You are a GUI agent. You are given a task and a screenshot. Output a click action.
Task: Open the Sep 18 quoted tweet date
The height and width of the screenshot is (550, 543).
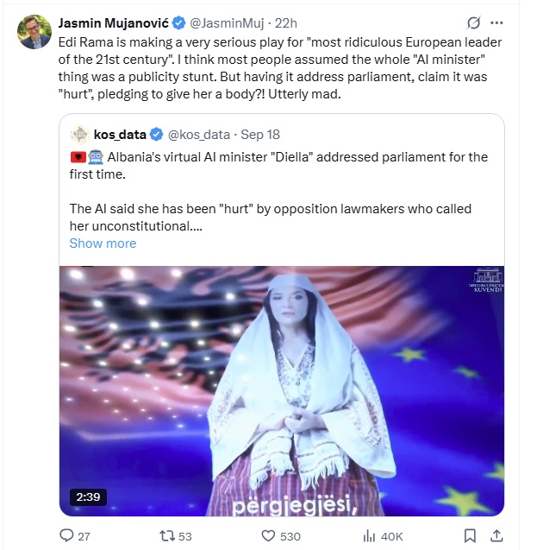[x=260, y=135]
